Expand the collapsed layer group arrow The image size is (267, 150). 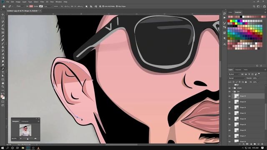[233, 88]
